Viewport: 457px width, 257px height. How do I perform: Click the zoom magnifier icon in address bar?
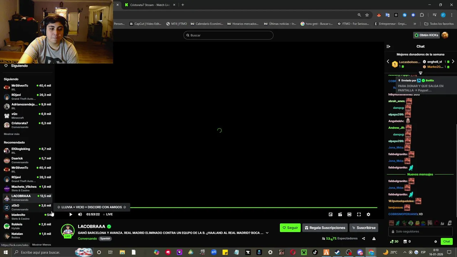[359, 15]
